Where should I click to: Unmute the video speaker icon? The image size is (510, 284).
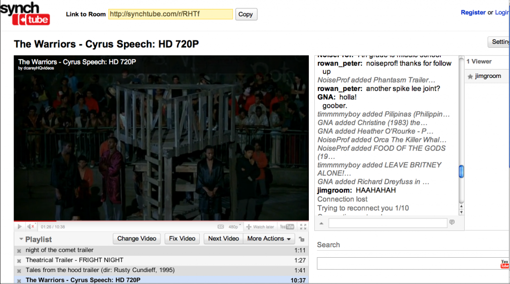[x=30, y=226]
